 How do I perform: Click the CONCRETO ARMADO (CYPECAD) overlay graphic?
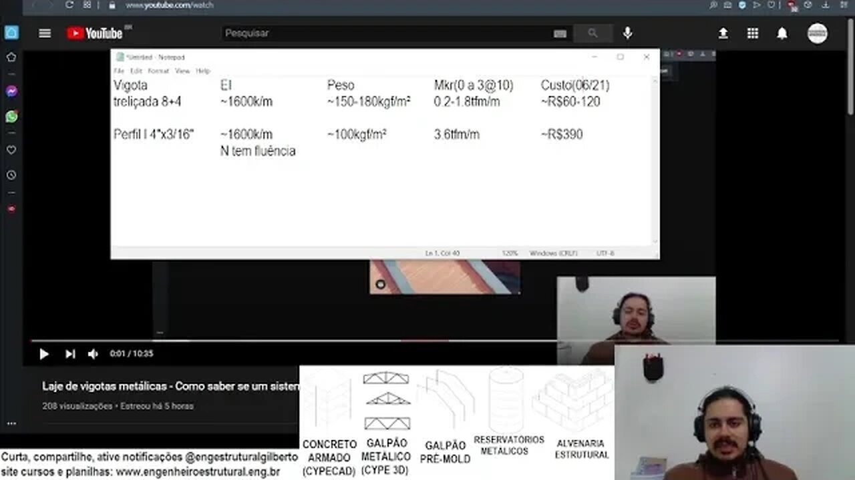tap(329, 423)
